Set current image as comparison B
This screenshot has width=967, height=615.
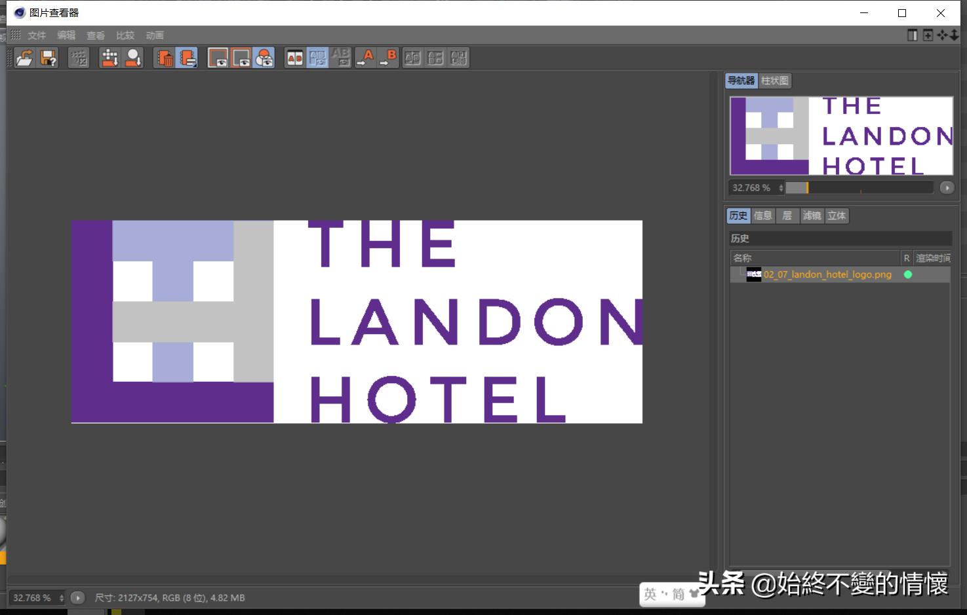click(389, 58)
